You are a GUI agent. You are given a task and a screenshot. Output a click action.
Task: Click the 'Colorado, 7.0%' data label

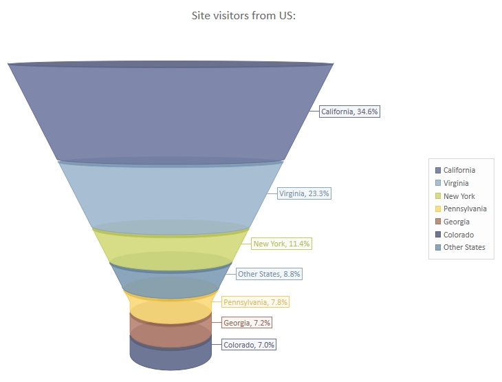(x=249, y=345)
